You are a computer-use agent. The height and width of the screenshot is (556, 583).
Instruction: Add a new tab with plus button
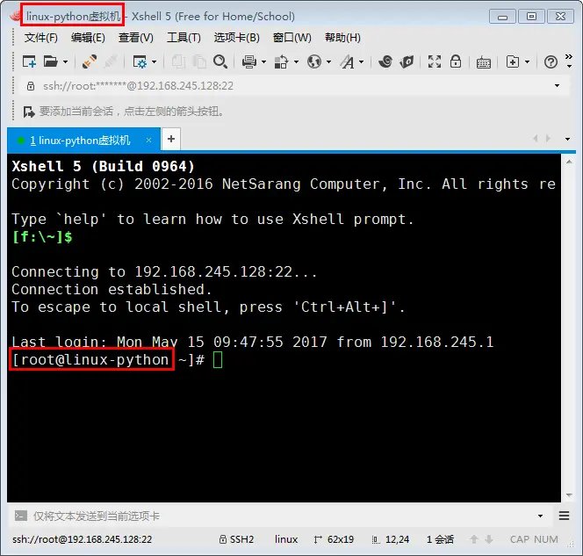(x=171, y=139)
